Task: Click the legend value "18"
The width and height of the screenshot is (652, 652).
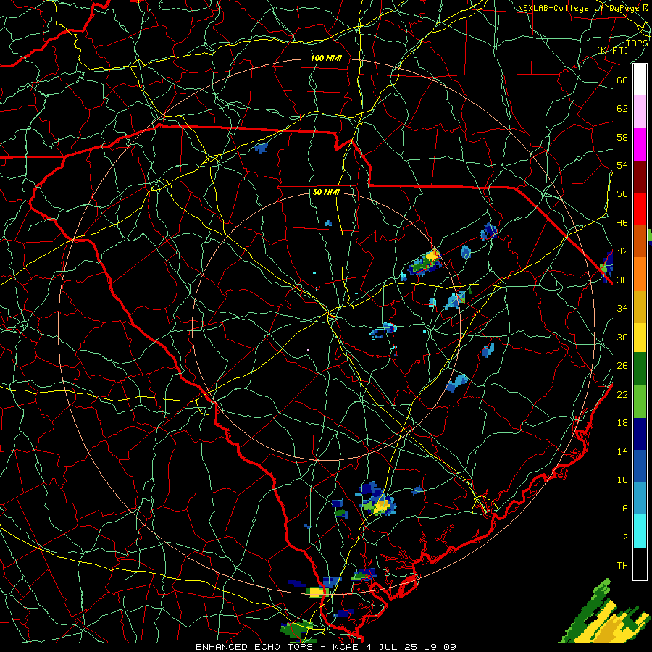Action: tap(622, 423)
